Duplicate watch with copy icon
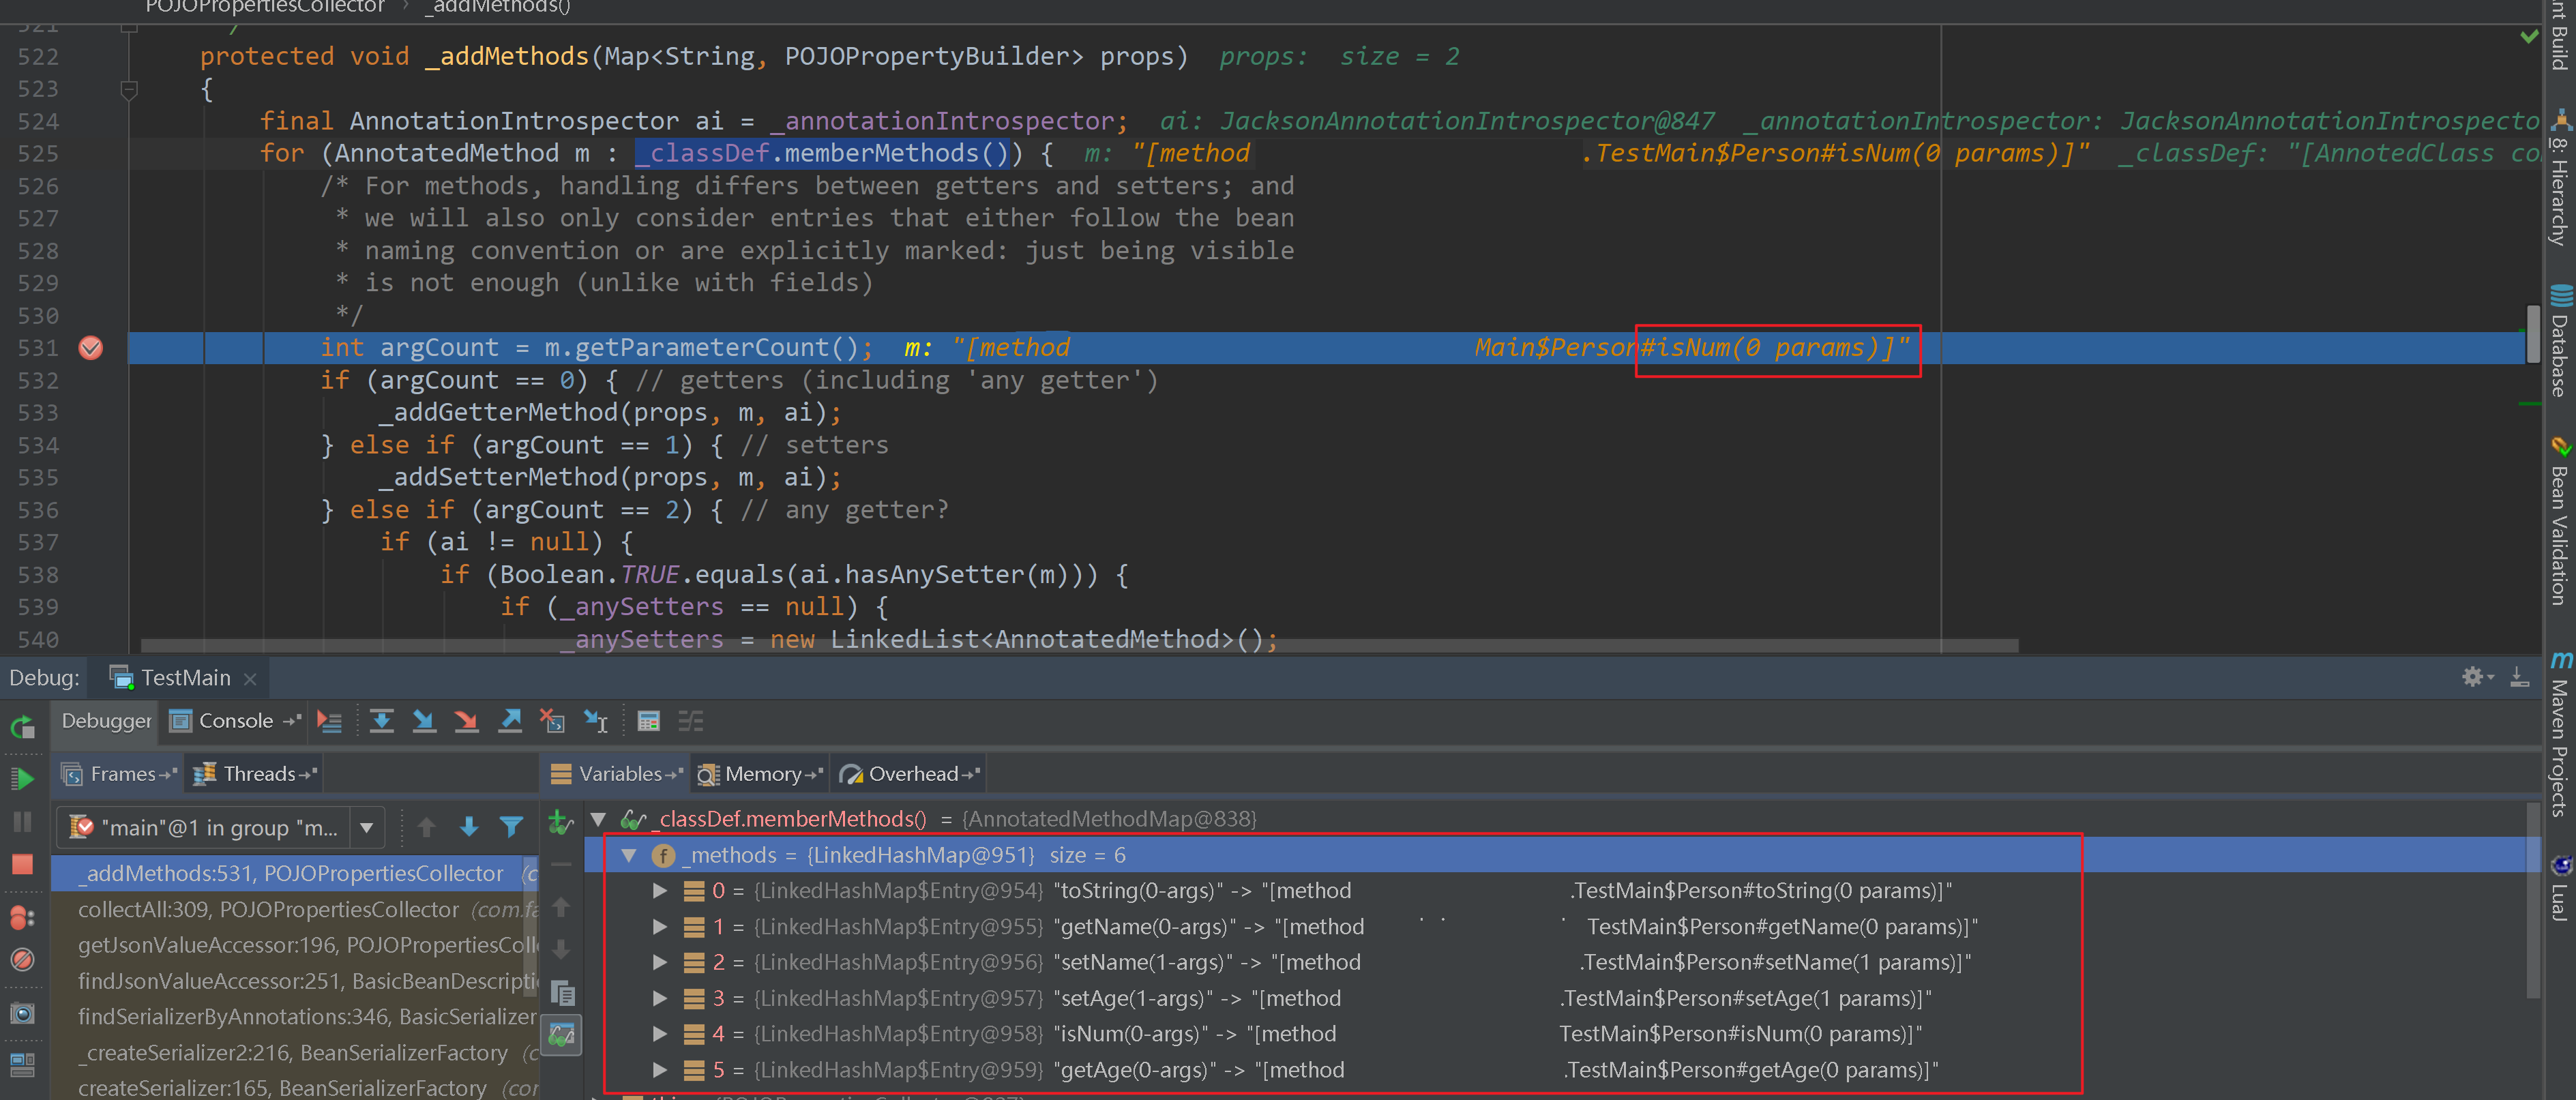This screenshot has height=1100, width=2576. (562, 993)
